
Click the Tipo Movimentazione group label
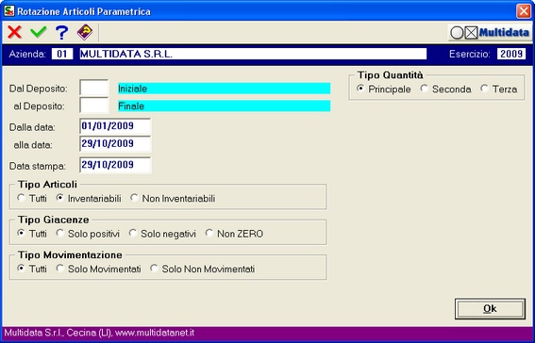[70, 254]
